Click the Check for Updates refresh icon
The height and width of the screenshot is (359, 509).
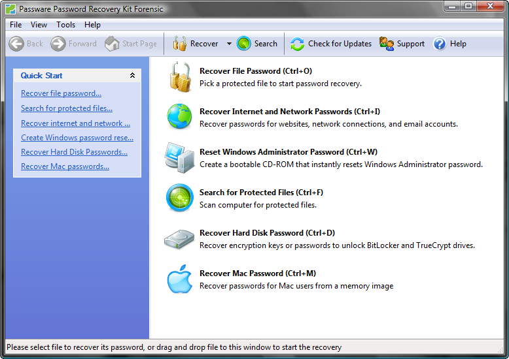[x=297, y=44]
